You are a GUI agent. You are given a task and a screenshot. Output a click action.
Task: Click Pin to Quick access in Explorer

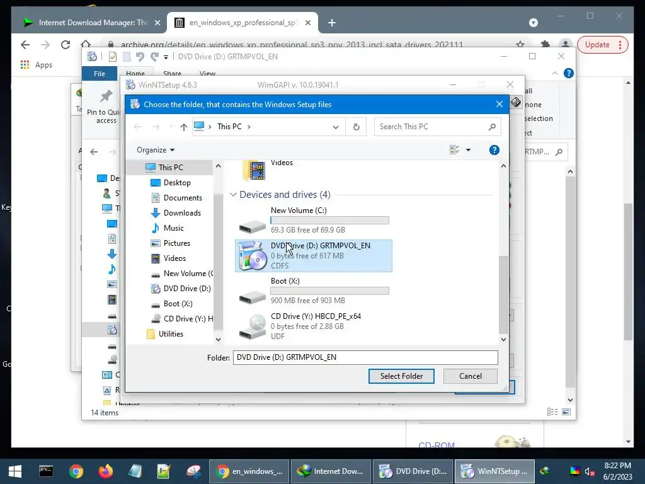(x=104, y=107)
